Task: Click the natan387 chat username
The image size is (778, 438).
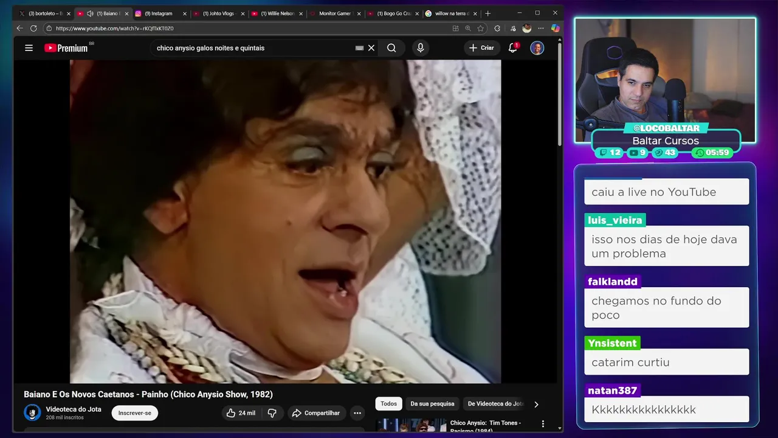Action: (612, 391)
